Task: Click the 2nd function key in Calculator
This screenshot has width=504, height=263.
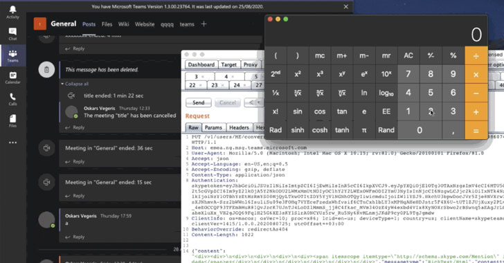Action: tap(276, 74)
